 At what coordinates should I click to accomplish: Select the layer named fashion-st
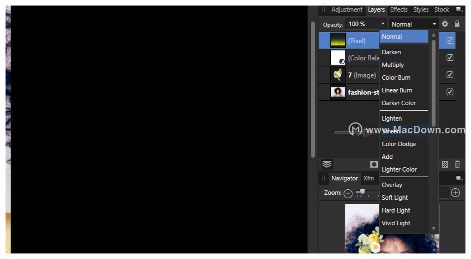(x=364, y=92)
